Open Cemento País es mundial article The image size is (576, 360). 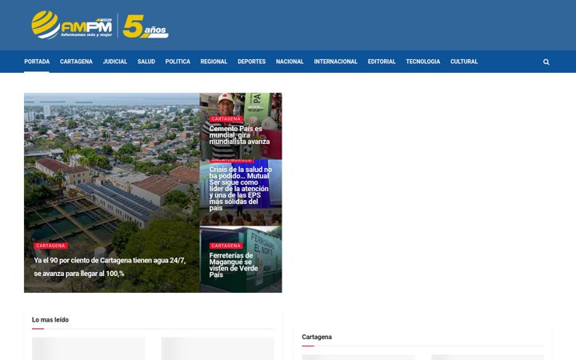pos(239,135)
